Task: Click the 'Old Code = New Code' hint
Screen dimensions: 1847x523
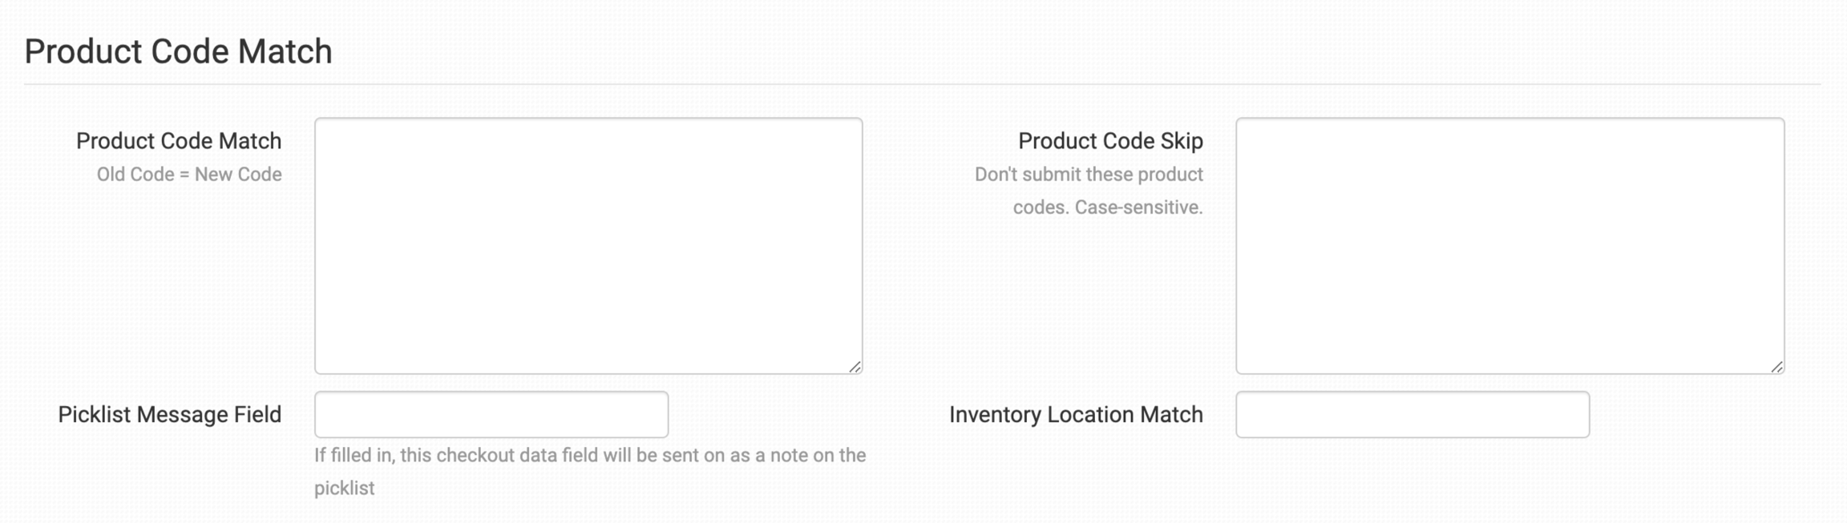Action: [189, 175]
